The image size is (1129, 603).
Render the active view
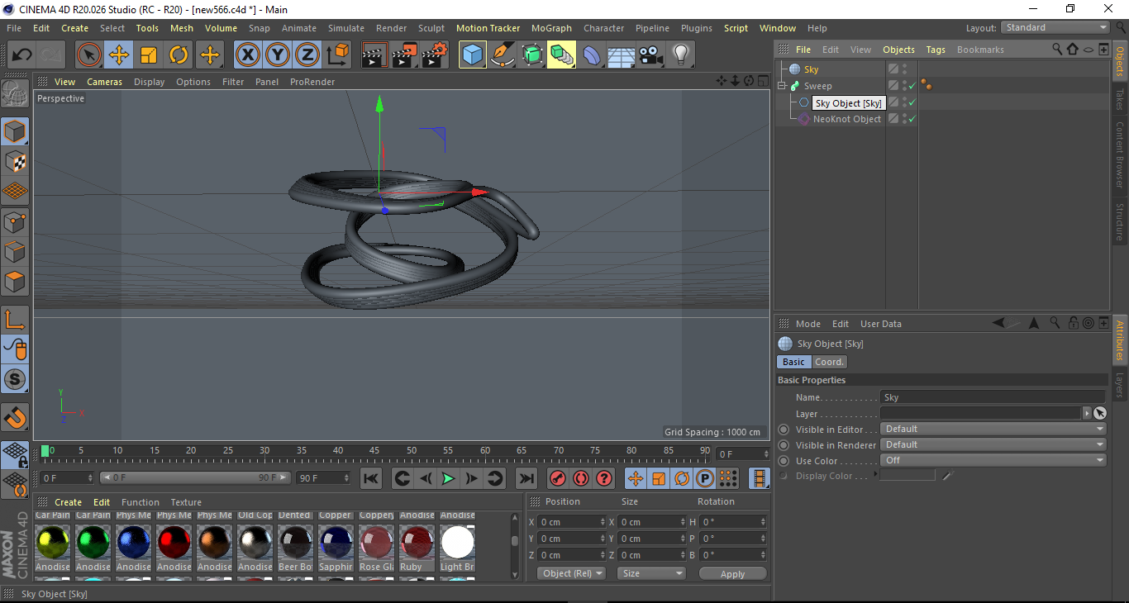click(x=374, y=55)
